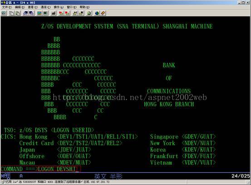251x185 pixels.
Task: Open the 窗口 (Window) menu
Action: (72, 7)
